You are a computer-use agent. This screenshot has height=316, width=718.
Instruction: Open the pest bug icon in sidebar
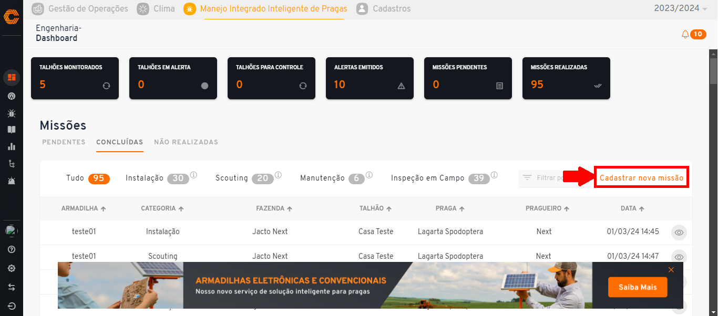click(x=12, y=113)
